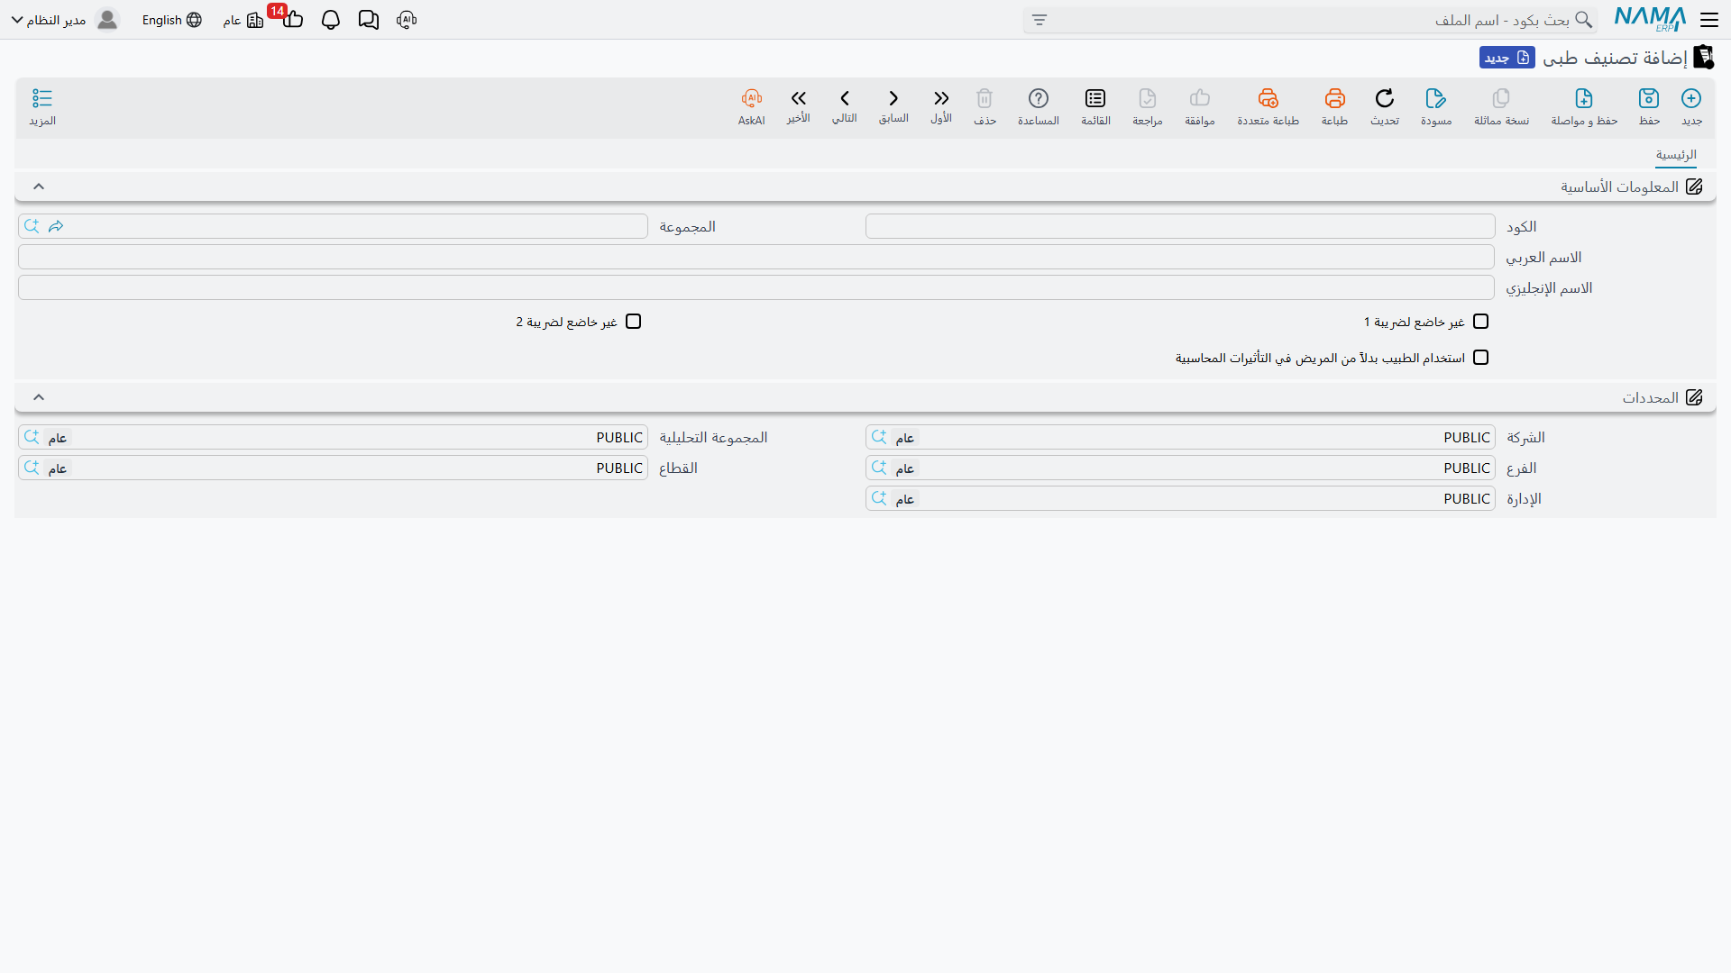Open the messages chat bubble icon
This screenshot has height=973, width=1731.
pyautogui.click(x=369, y=20)
